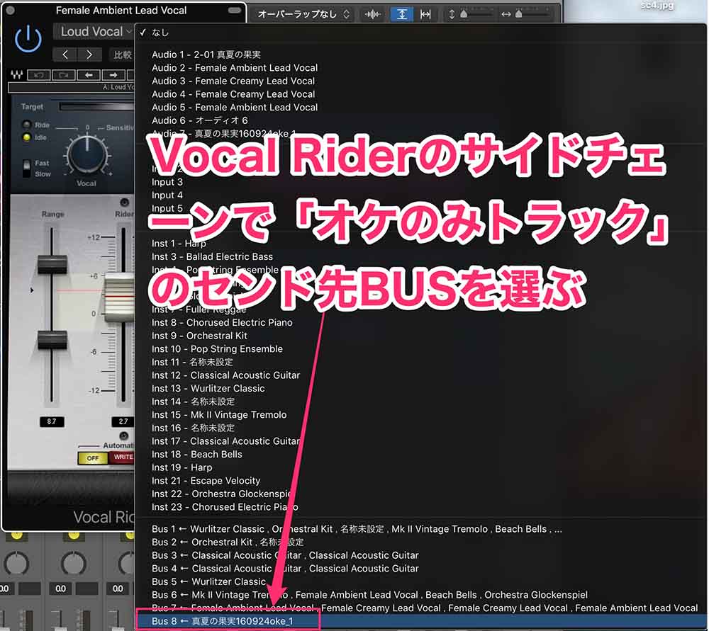Set automation mode to OFF

pos(93,458)
